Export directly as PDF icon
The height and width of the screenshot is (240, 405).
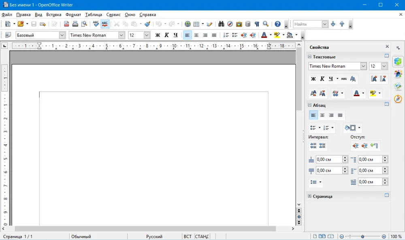click(x=66, y=24)
